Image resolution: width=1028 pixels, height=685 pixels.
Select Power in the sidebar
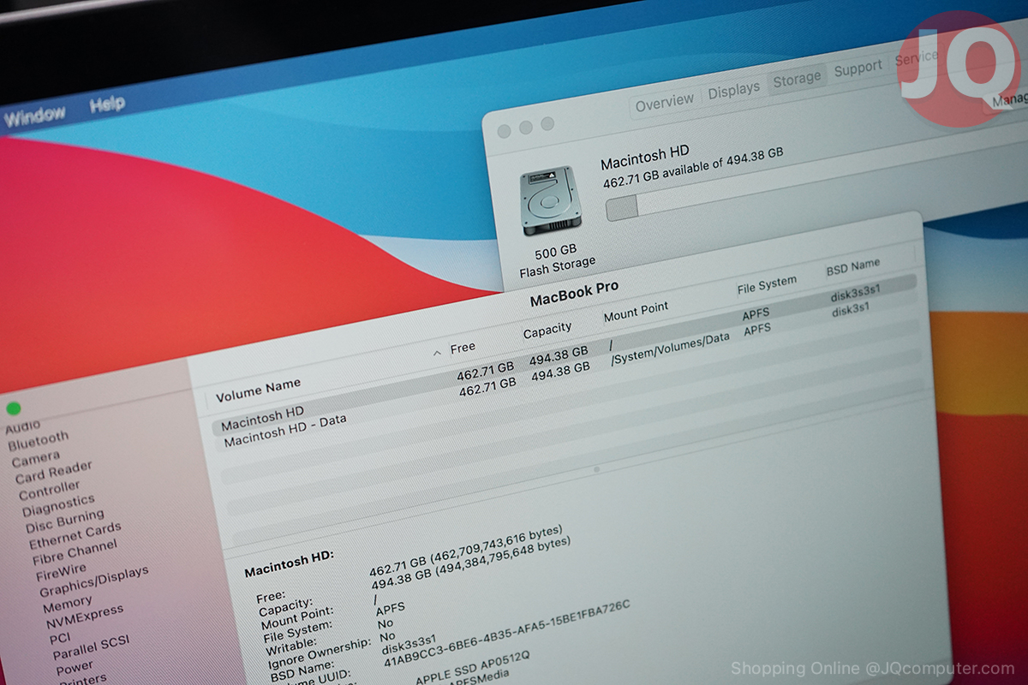tap(75, 668)
